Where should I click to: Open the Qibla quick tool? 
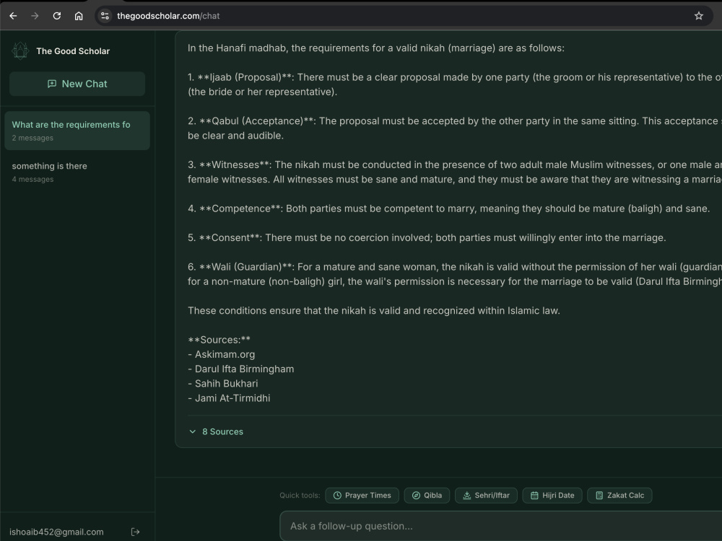427,496
